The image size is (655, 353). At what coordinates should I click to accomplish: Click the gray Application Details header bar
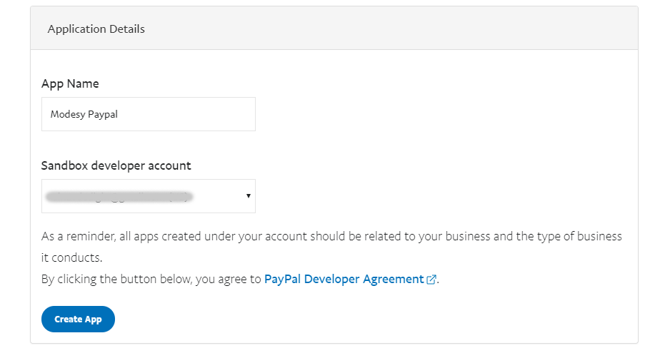click(x=393, y=29)
